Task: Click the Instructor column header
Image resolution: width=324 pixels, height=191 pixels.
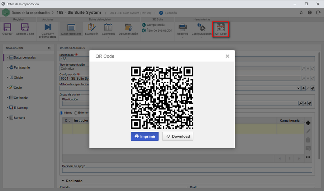Action: pyautogui.click(x=81, y=121)
